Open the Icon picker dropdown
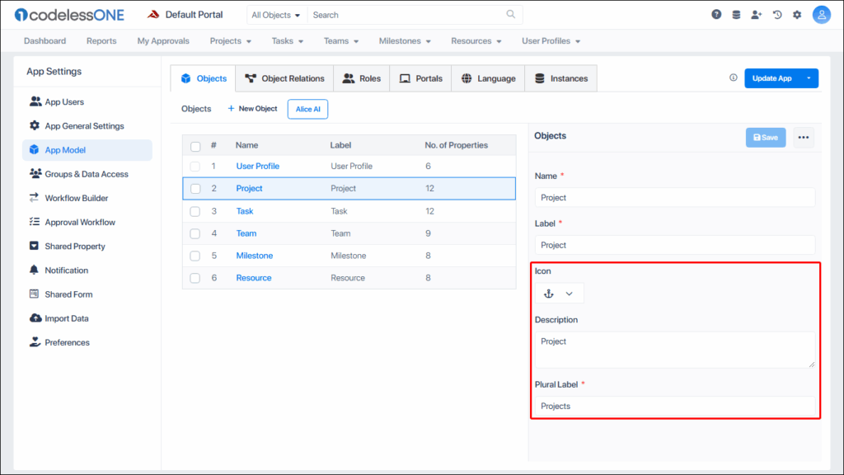Viewport: 844px width, 475px height. tap(559, 294)
